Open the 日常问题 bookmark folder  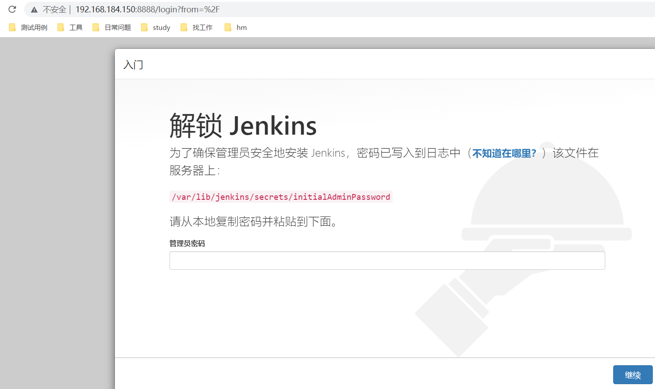point(112,27)
